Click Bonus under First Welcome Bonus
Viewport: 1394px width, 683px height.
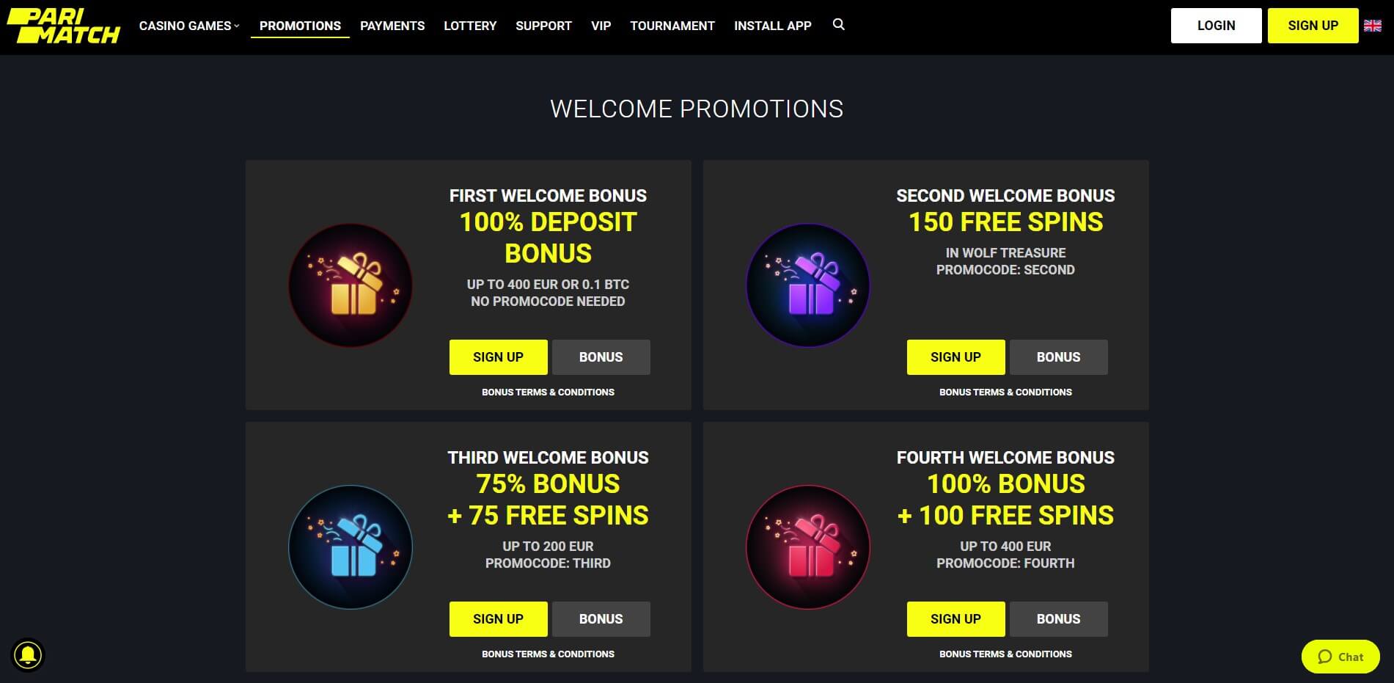[x=601, y=357]
